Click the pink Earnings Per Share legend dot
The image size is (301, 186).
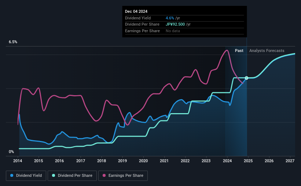pyautogui.click(x=104, y=175)
